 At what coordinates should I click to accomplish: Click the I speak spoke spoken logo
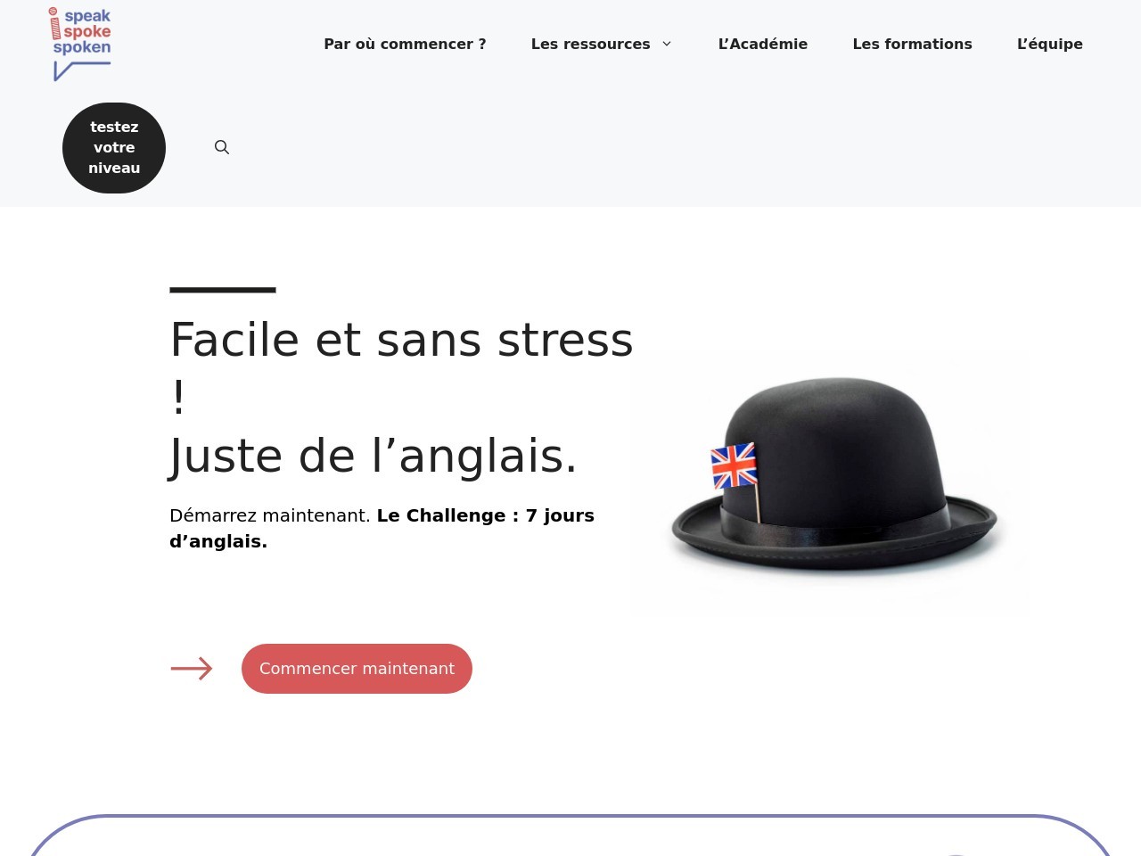(80, 44)
